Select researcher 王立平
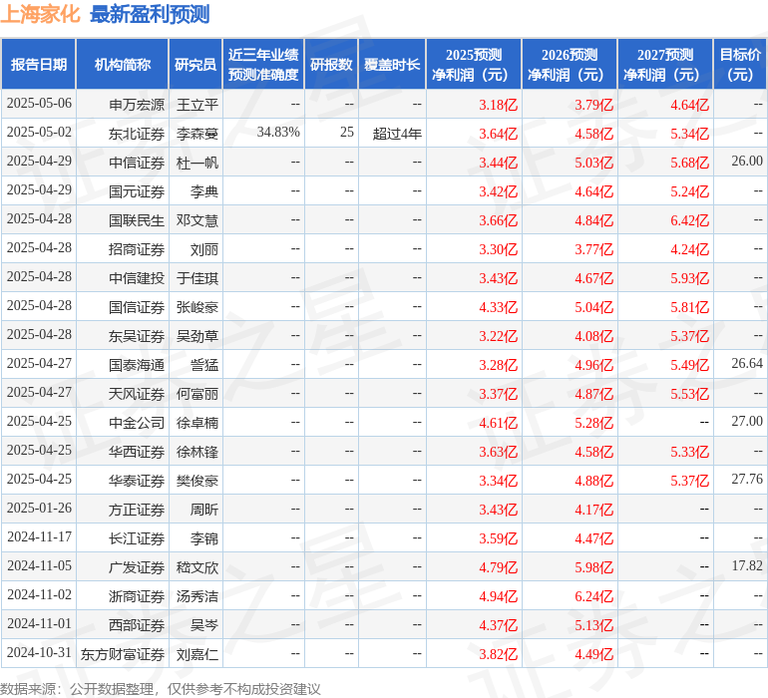The width and height of the screenshot is (768, 698). tap(196, 105)
